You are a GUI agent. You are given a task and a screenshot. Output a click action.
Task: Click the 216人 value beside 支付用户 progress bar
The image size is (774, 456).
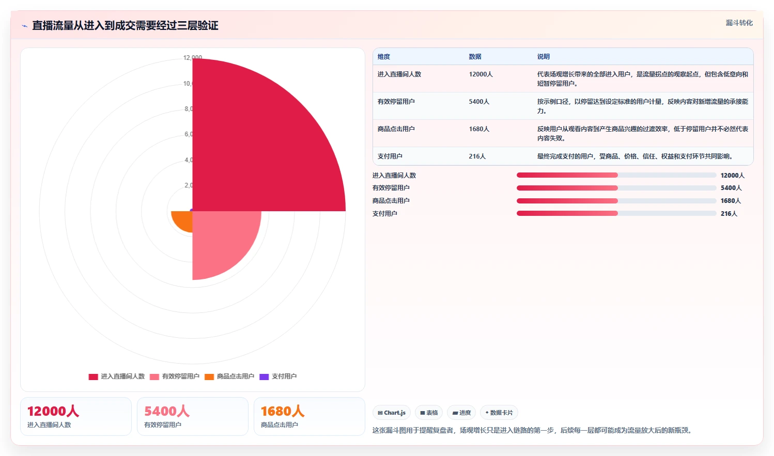[729, 214]
